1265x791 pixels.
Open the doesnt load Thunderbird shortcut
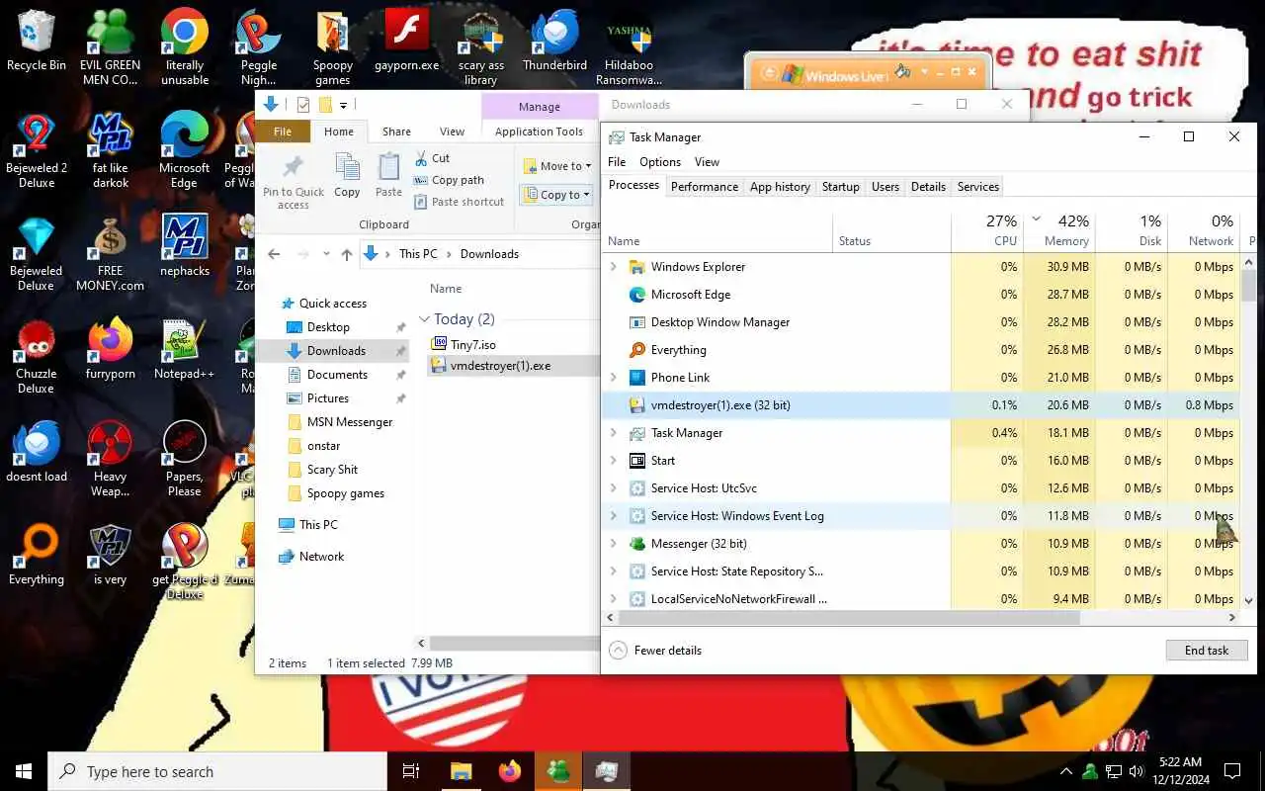37,452
